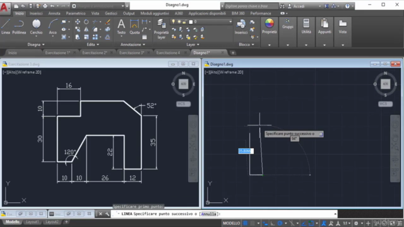Click new drawing tab plus button
Screen dimensions: 404x227
[233, 53]
